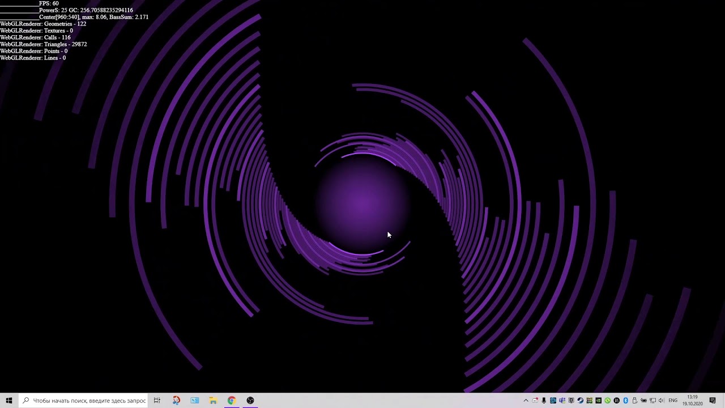Switch to OBS Studio on the taskbar

[250, 401]
